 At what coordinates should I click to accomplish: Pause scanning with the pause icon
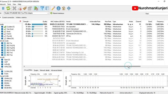point(3,8)
